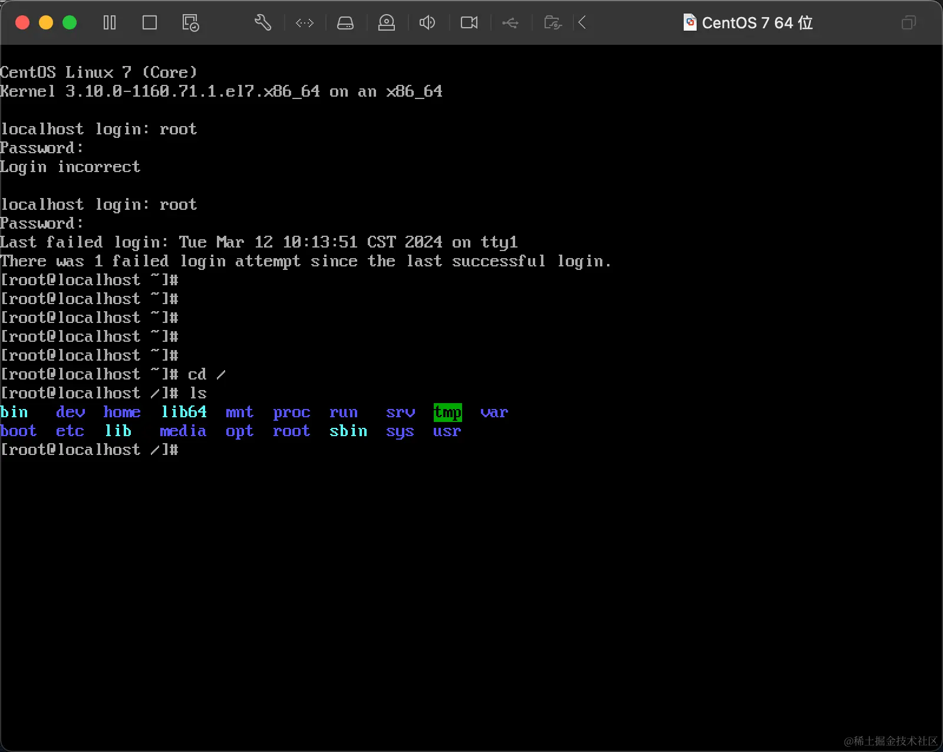
Task: Click the "There was 1 failed login attempt" line
Action: (306, 261)
